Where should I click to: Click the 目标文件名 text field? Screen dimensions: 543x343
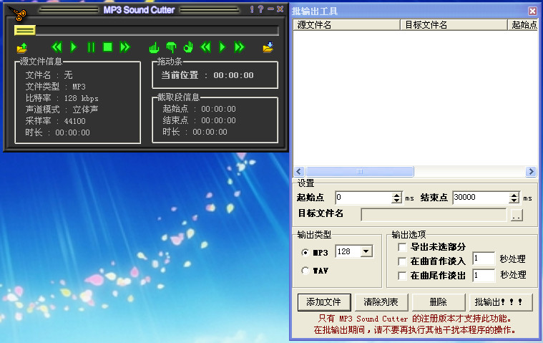[x=434, y=214]
